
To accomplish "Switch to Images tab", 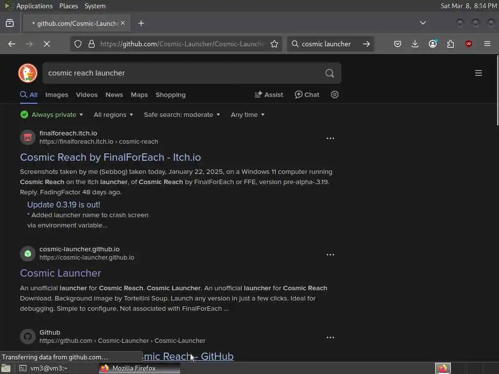I will [57, 95].
